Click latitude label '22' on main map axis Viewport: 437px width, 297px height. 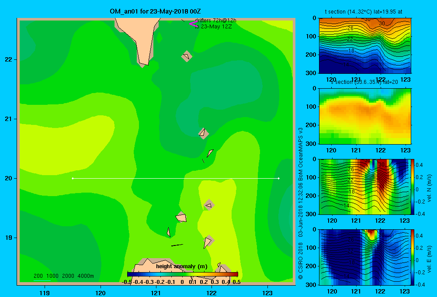click(9, 59)
